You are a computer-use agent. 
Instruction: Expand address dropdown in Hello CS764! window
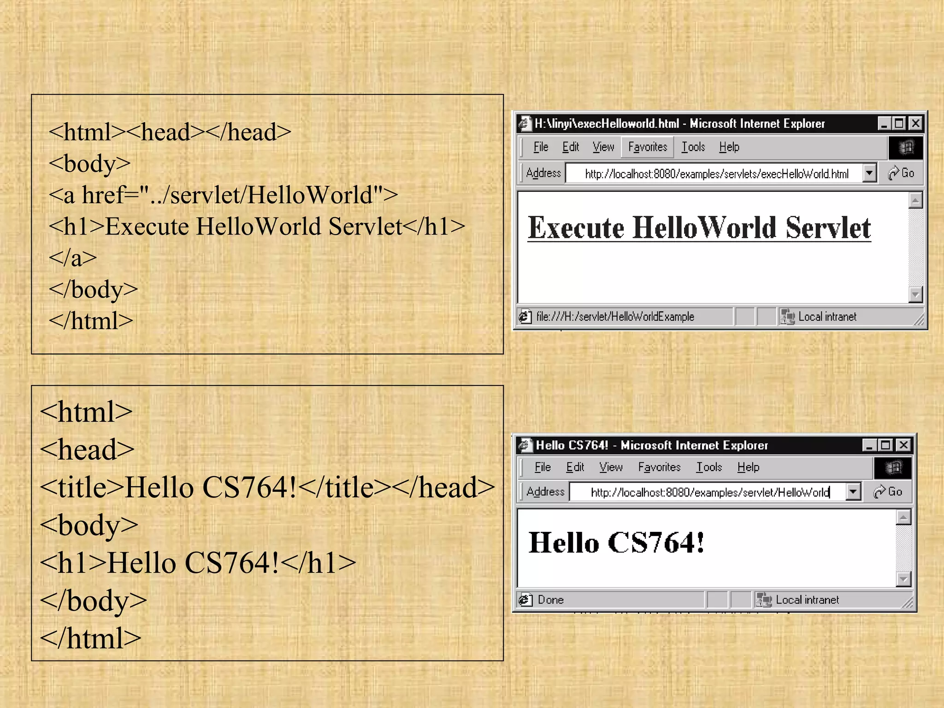[853, 492]
